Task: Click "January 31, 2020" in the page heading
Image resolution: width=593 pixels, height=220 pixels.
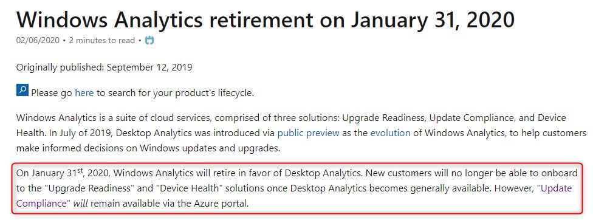Action: [x=432, y=19]
